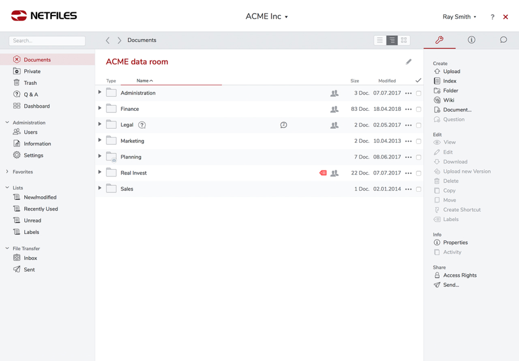Open Q & A from the sidebar
The height and width of the screenshot is (361, 519).
(x=30, y=94)
